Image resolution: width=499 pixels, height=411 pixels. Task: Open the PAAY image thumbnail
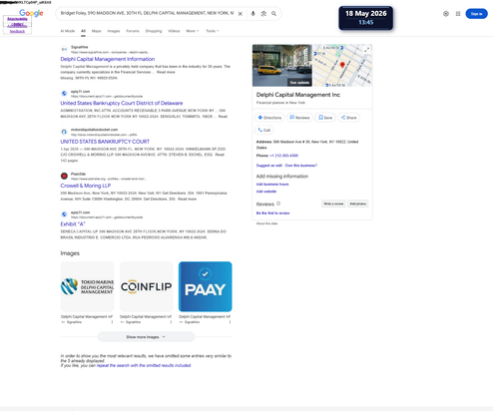206,286
